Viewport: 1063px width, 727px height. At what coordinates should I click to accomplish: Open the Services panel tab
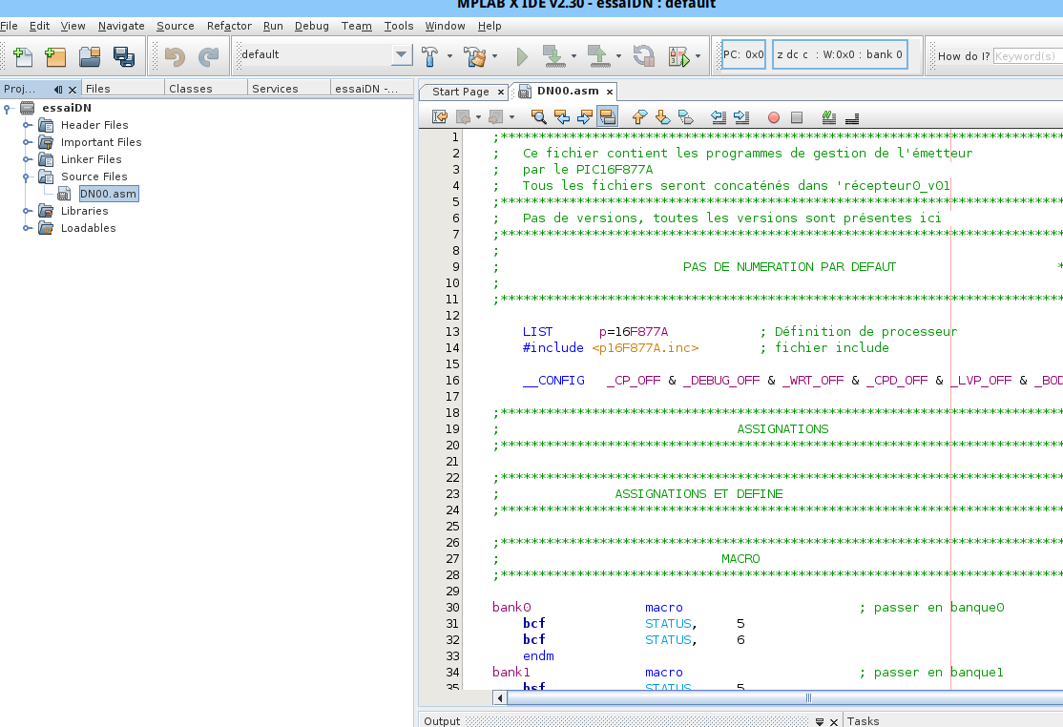(275, 89)
